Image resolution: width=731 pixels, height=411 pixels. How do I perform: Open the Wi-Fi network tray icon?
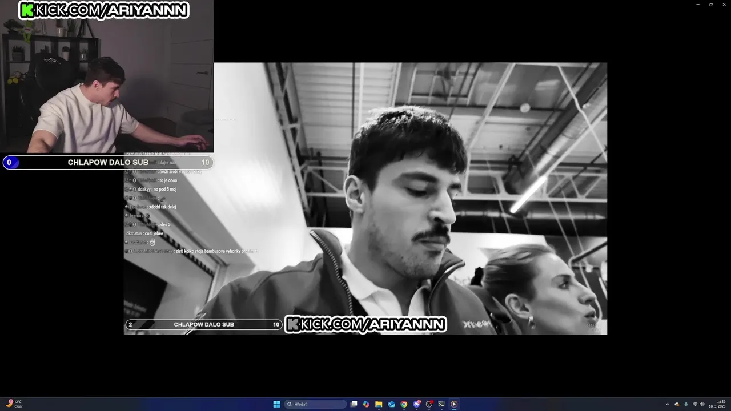point(695,404)
